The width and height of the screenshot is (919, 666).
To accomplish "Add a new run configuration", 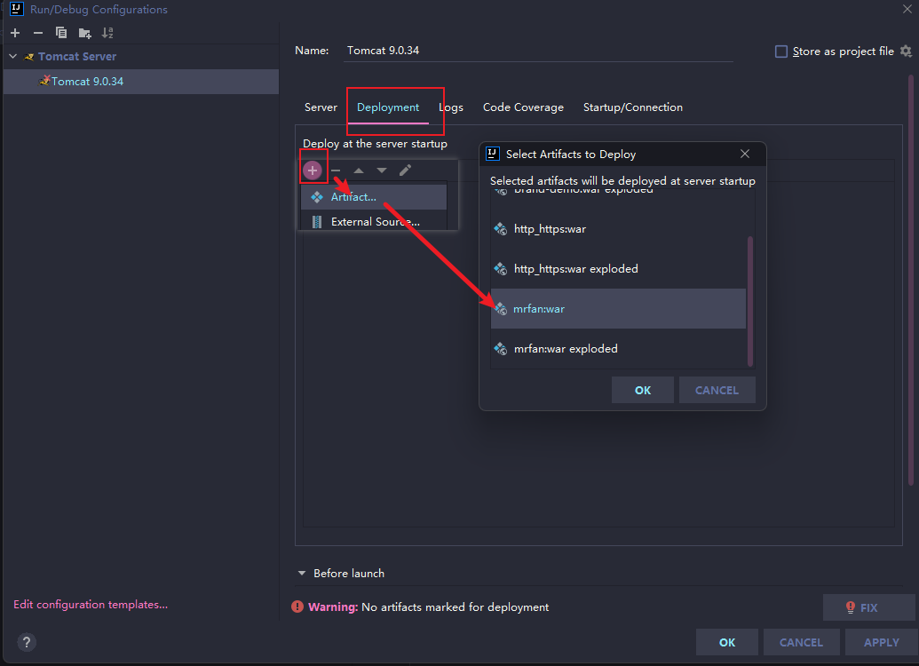I will (15, 33).
